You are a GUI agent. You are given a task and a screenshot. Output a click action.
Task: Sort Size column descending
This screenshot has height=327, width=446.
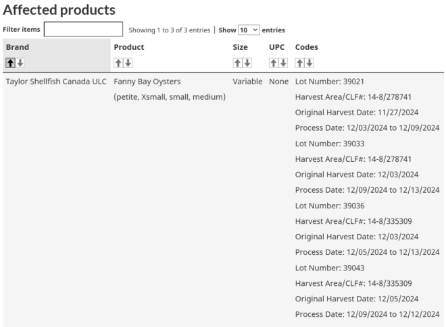click(x=247, y=63)
